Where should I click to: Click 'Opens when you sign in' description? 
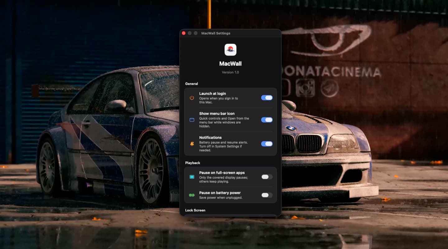[219, 100]
